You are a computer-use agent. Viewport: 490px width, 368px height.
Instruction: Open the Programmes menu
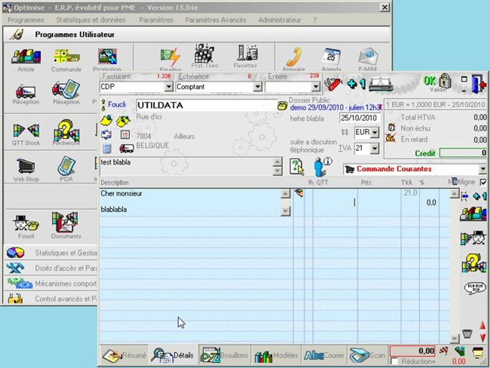[x=26, y=20]
